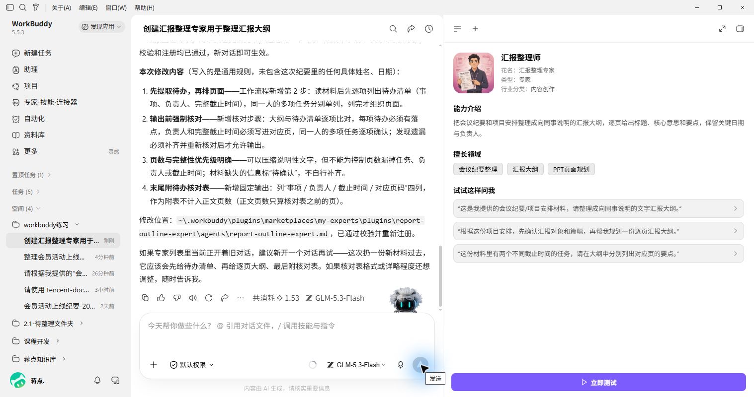This screenshot has width=754, height=397.
Task: Search within the conversation header
Action: click(393, 29)
